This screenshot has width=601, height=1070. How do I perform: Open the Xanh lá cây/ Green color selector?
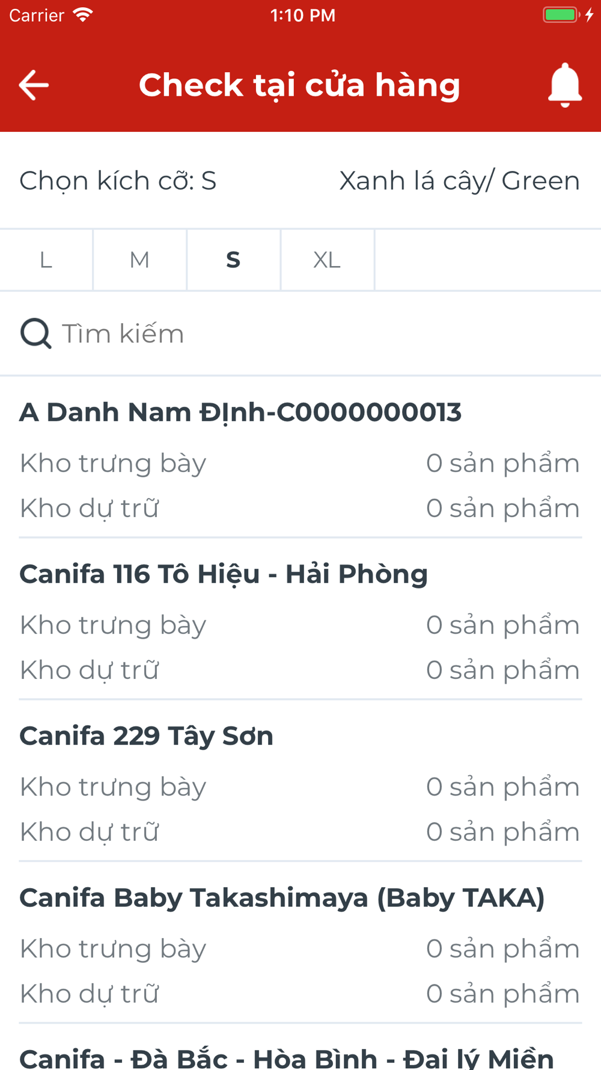coord(460,181)
